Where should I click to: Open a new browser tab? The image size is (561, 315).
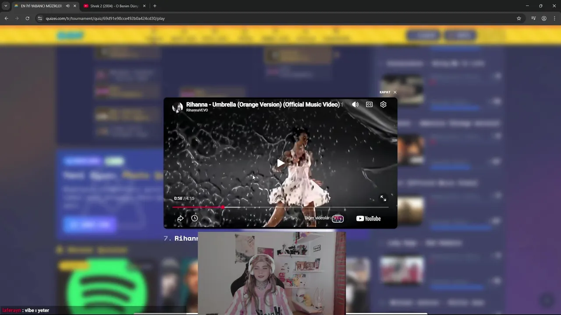tap(155, 6)
